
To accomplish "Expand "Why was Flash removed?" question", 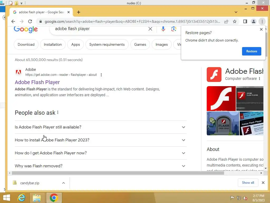I will tap(101, 166).
